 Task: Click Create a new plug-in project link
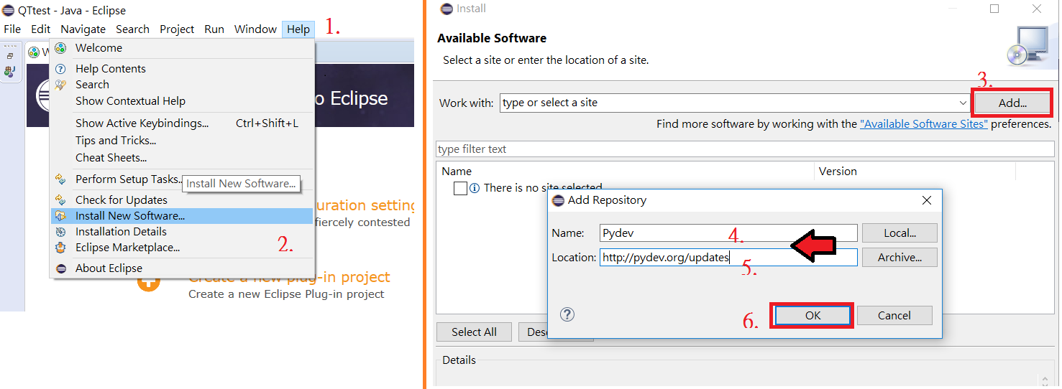289,277
